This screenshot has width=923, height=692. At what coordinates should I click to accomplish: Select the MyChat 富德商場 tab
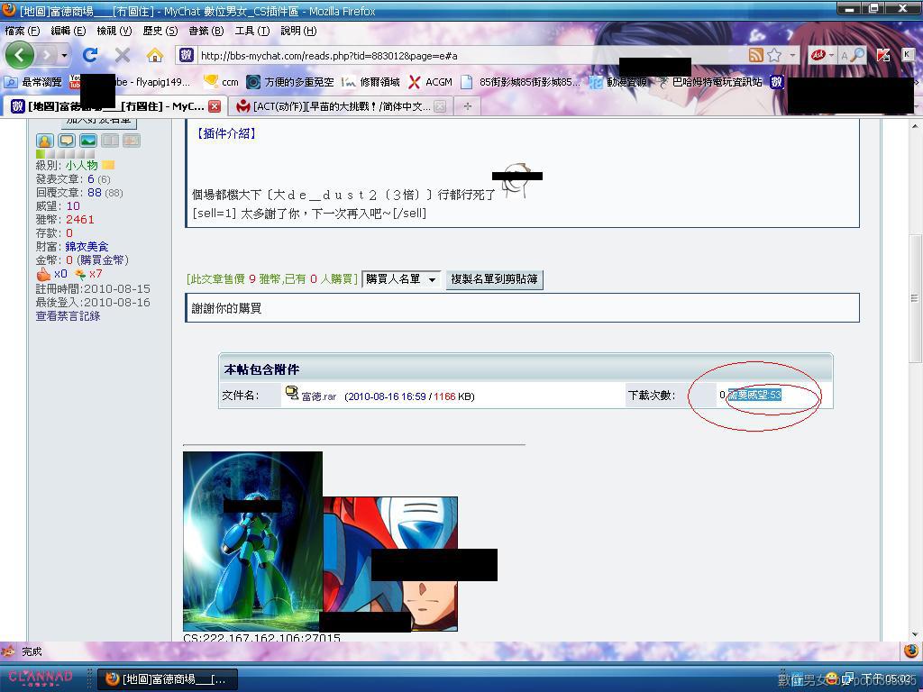tap(115, 106)
